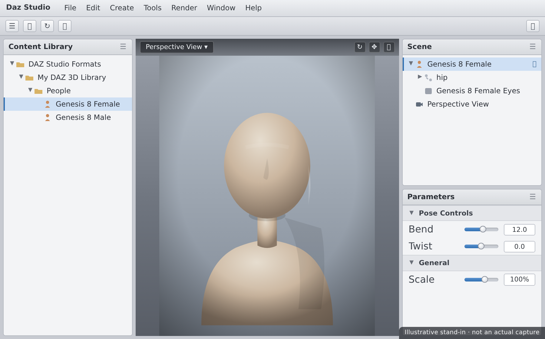Collapse Genesis 8 Female in the Scene tree
The height and width of the screenshot is (339, 545).
[411, 64]
